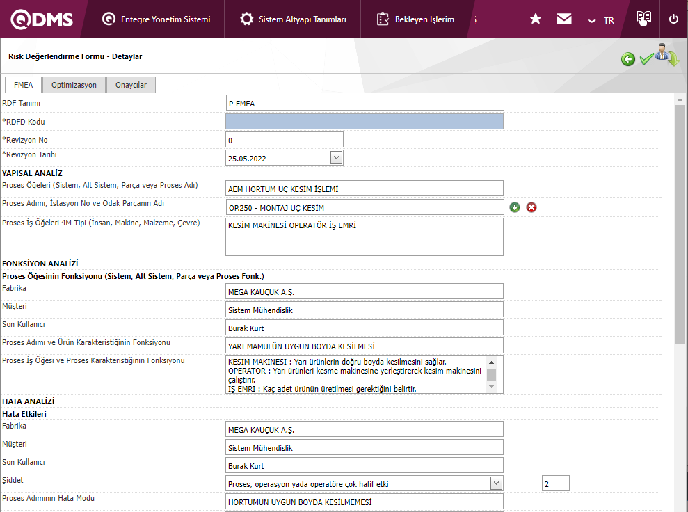Open Bekleyen İşlerim menu
This screenshot has height=512, width=688.
point(415,19)
